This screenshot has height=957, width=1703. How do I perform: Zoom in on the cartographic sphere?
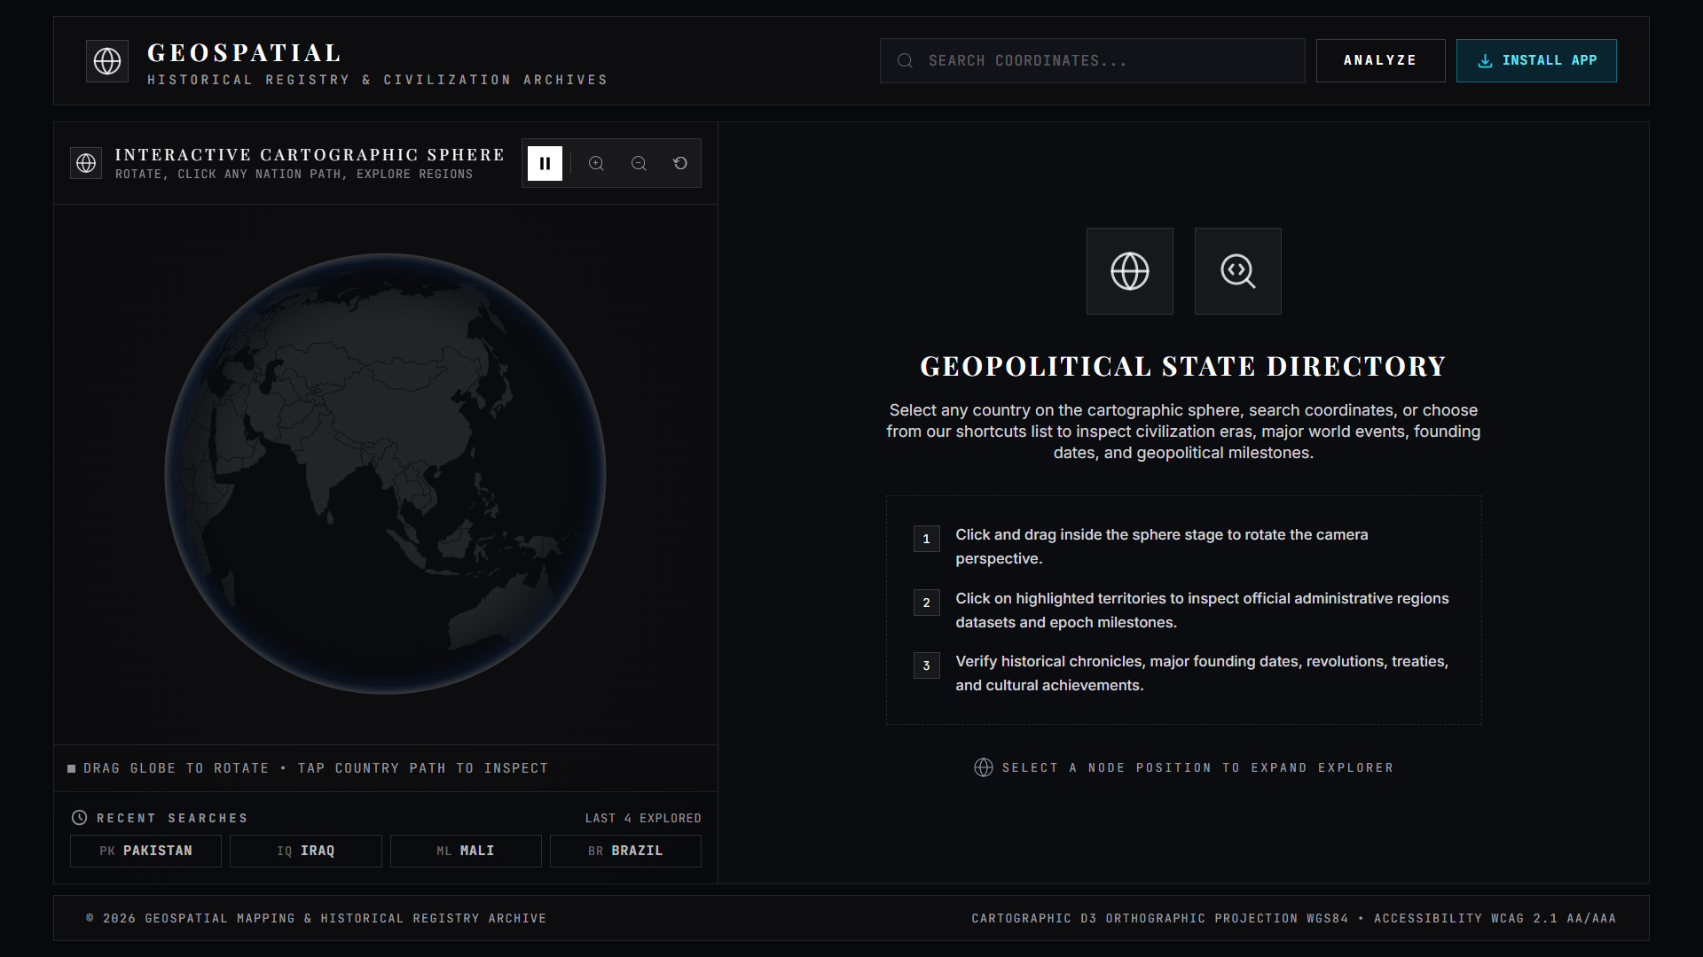pos(596,163)
